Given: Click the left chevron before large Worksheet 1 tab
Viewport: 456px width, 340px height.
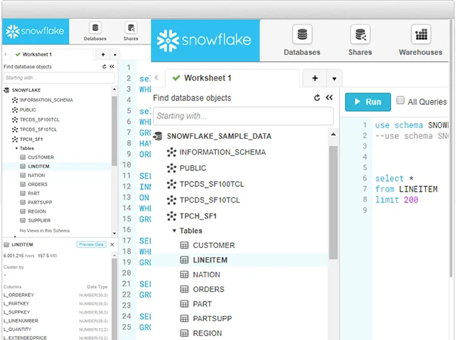Looking at the screenshot, I should 156,78.
